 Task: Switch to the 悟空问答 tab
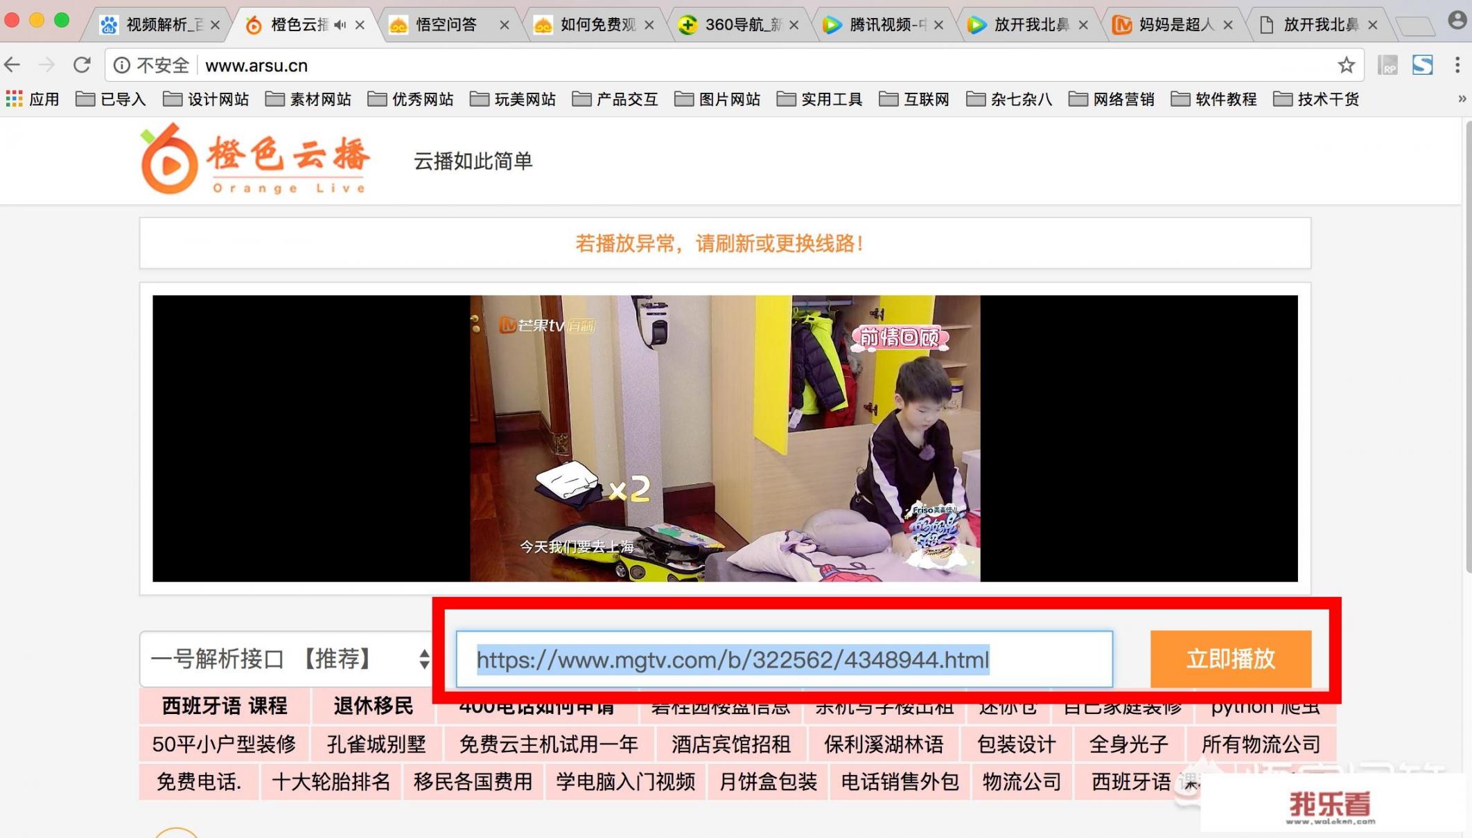[x=447, y=25]
